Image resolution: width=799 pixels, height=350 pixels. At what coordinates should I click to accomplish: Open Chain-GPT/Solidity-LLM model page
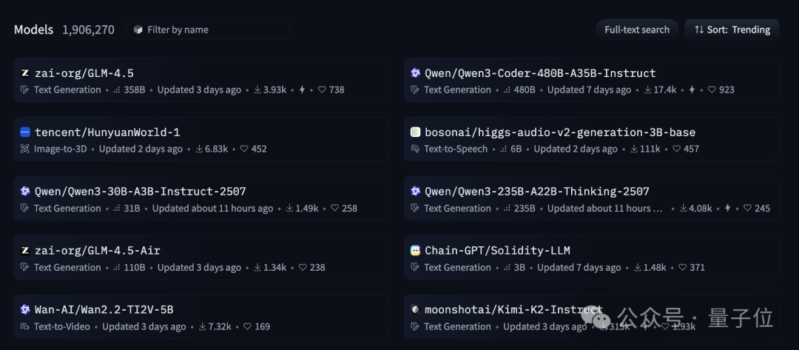[591, 258]
